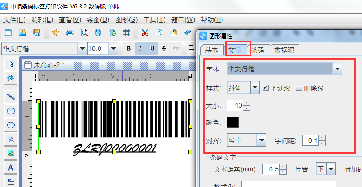This screenshot has width=362, height=187.
Task: Toggle strikethrough formatting button S
Action: [164, 48]
